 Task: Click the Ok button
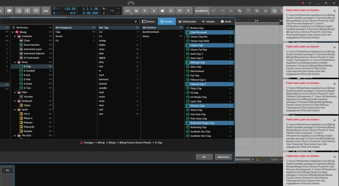[204, 157]
